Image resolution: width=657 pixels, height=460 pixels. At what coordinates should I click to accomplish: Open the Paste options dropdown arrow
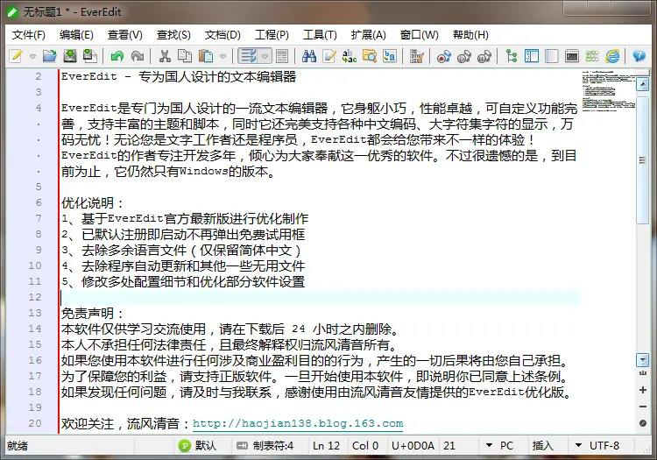point(223,56)
